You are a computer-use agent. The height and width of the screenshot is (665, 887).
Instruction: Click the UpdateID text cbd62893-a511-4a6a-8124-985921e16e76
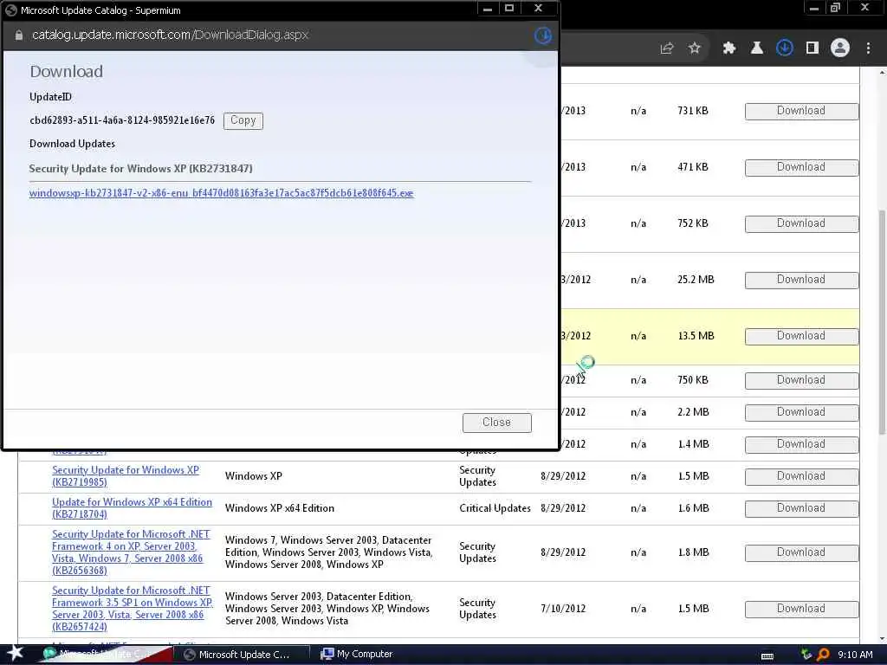[x=122, y=120]
